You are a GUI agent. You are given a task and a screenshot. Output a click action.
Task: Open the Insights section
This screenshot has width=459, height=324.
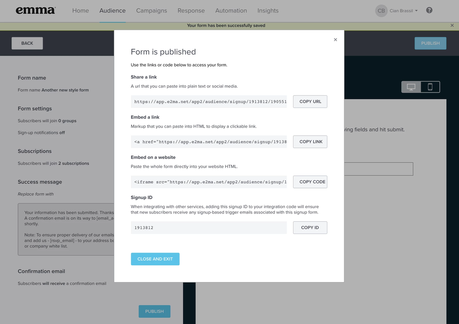click(x=268, y=11)
